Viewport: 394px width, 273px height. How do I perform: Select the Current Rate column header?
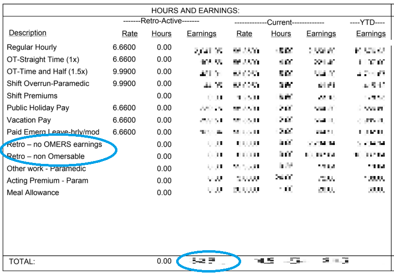tap(244, 33)
